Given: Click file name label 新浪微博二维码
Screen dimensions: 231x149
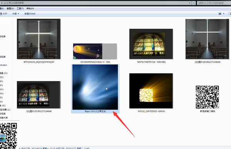Looking at the screenshot, I should [208, 111].
